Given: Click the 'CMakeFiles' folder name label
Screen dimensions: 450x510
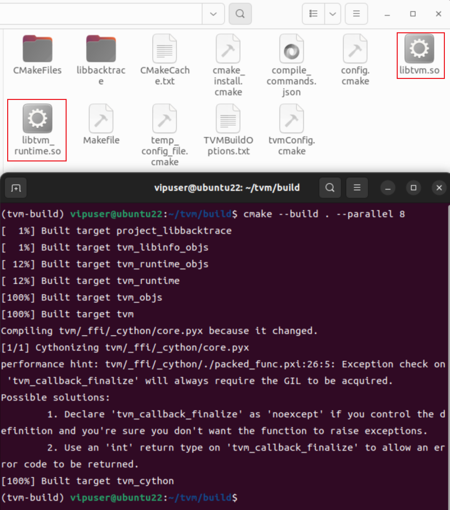Looking at the screenshot, I should click(37, 70).
